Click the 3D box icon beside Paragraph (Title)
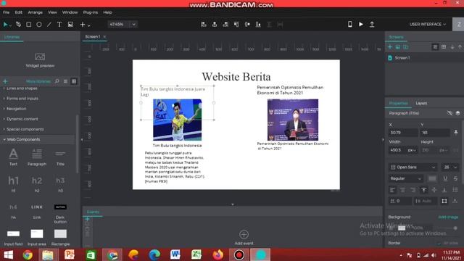Viewport: 464px width, 261px height. (457, 113)
